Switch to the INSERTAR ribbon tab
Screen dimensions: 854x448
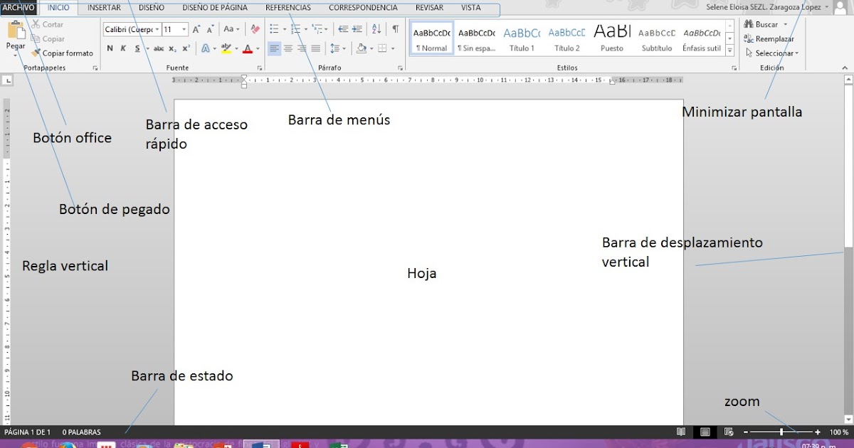[x=103, y=7]
